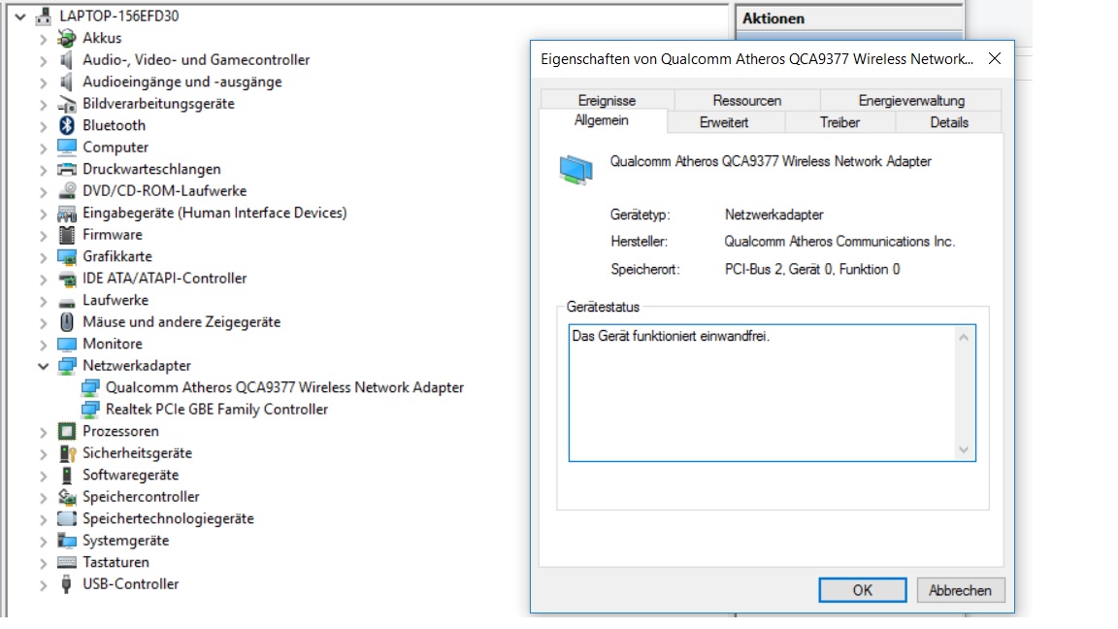Viewport: 1118px width, 629px height.
Task: Switch to the Erweitert tab
Action: coord(724,122)
